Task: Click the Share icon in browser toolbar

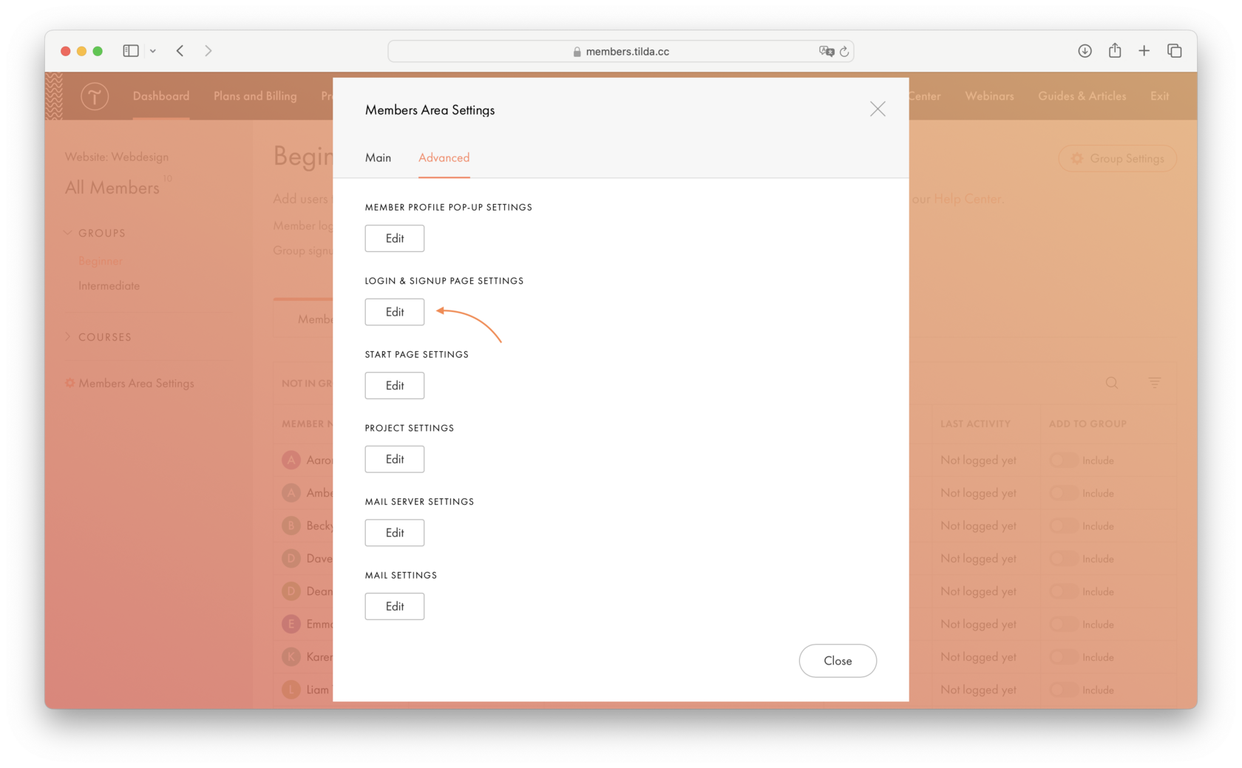Action: (1114, 50)
